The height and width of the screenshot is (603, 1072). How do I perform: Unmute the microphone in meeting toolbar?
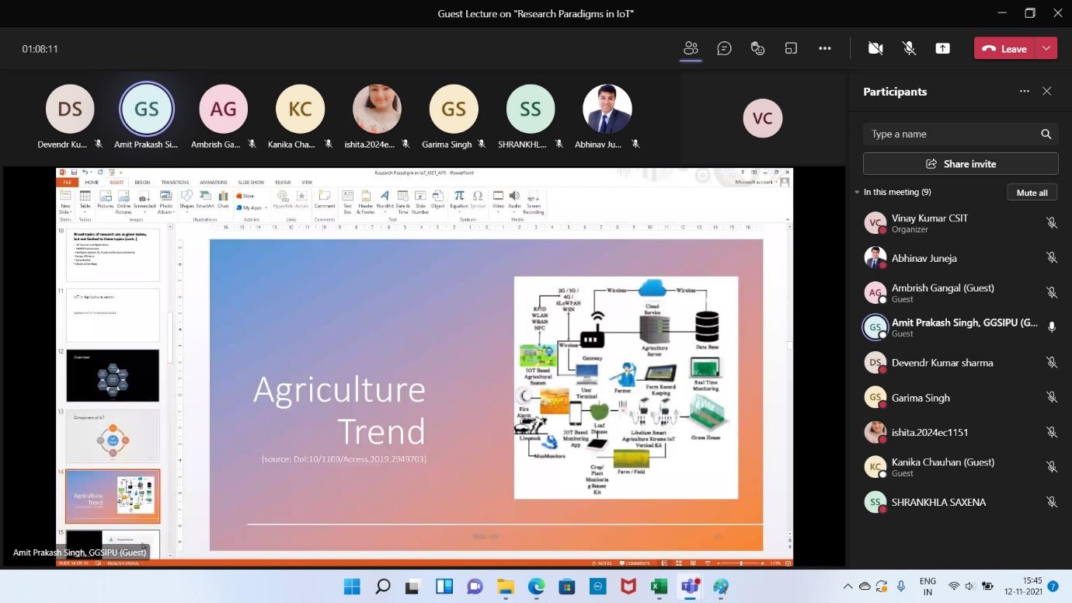pos(909,48)
